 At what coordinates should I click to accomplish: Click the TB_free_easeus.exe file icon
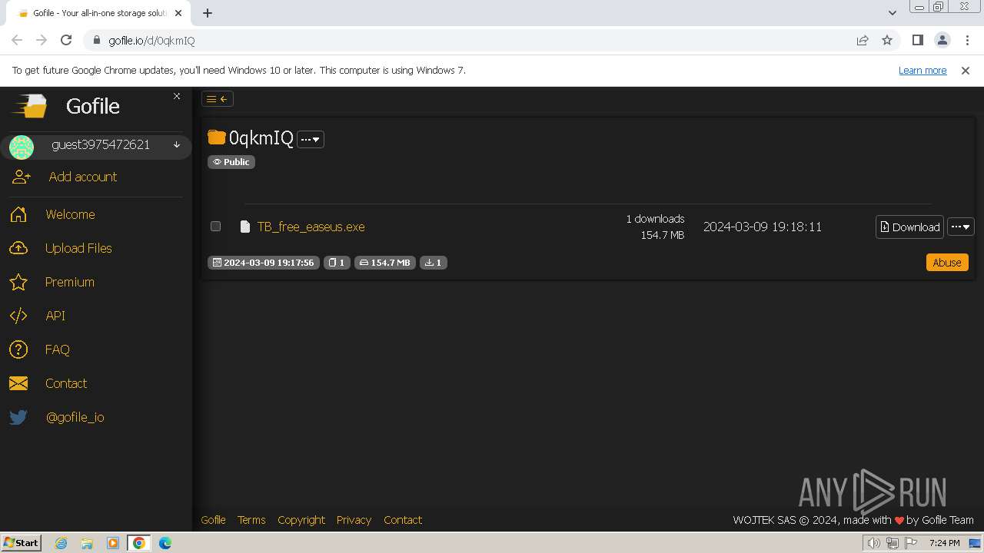245,227
